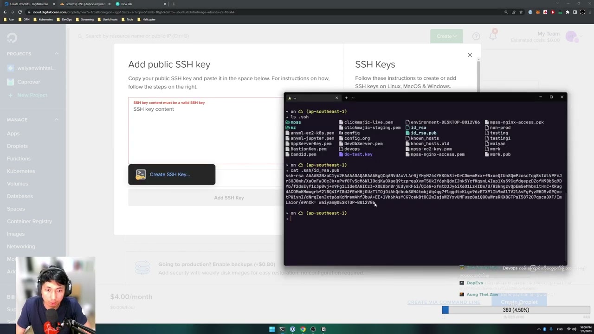Open a new terminal tab with the plus
This screenshot has height=334, width=594.
tap(346, 98)
